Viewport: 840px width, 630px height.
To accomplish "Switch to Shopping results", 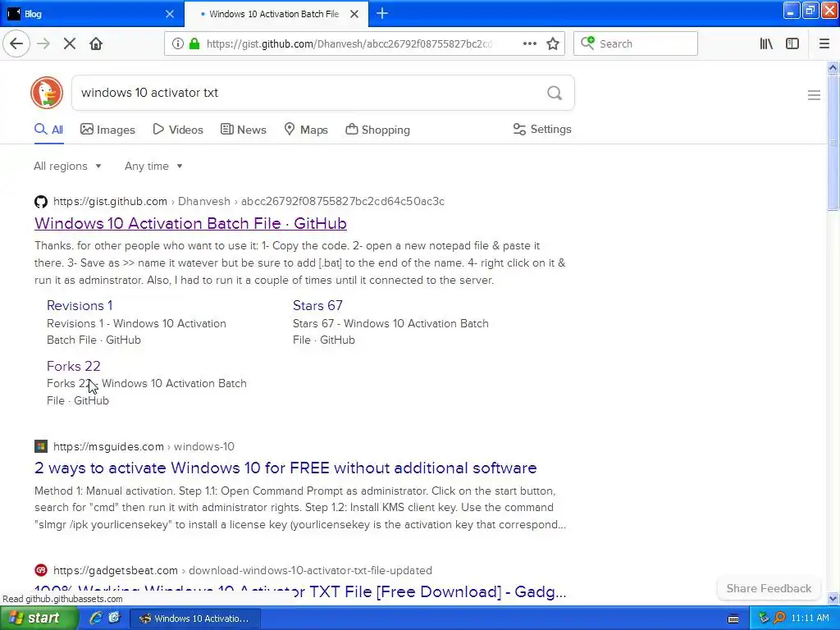I will 377,130.
